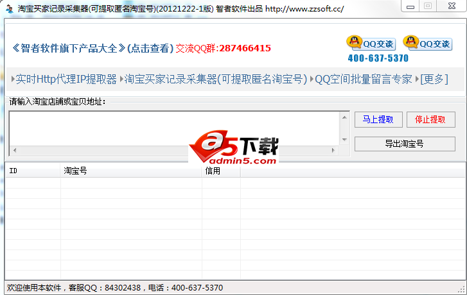Screen dimensions: 467x295
Task: Click the 请输入淘宝店铺或宝贝地址 label
Action: pyautogui.click(x=57, y=102)
